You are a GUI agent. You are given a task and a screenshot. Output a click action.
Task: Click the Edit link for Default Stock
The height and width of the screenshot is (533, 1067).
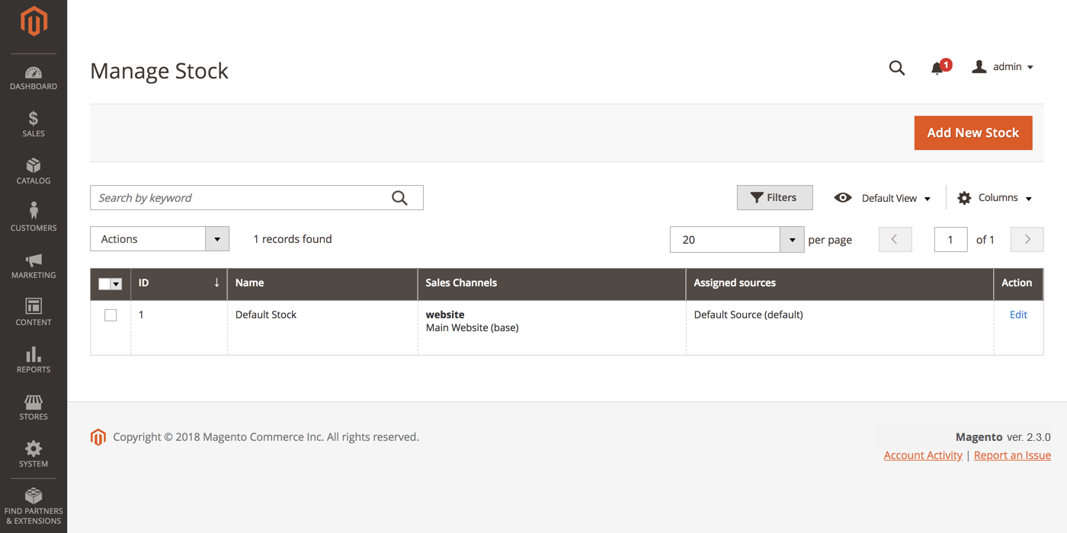(x=1018, y=314)
